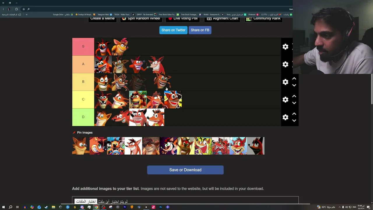The image size is (373, 210).
Task: Open Steam from the taskbar
Action: pos(46,207)
